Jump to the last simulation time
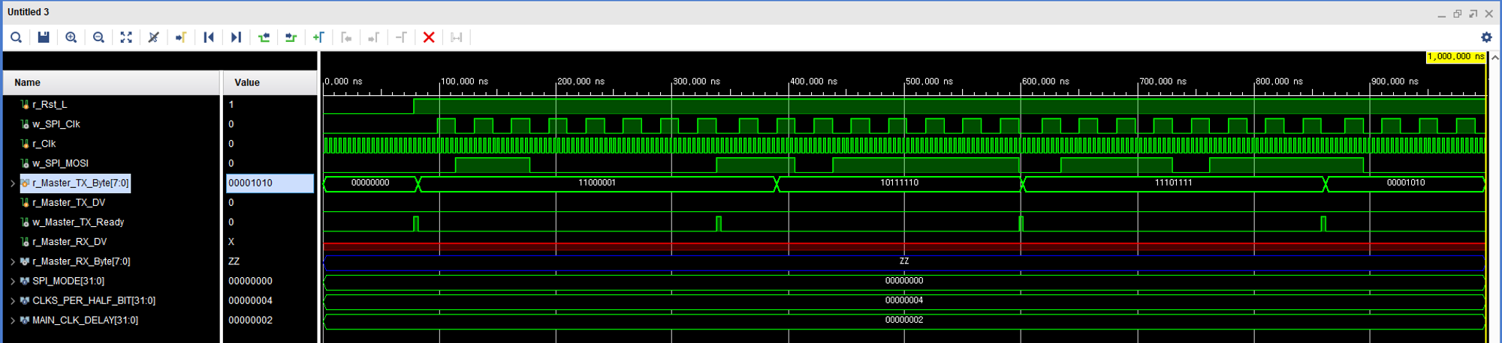Screen dimensions: 1502x343 (236, 37)
